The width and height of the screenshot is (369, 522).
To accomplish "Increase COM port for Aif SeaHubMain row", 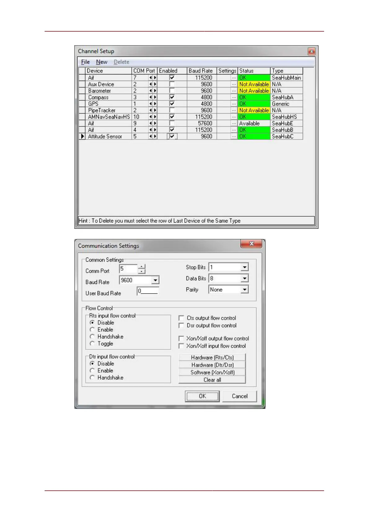I will point(155,77).
